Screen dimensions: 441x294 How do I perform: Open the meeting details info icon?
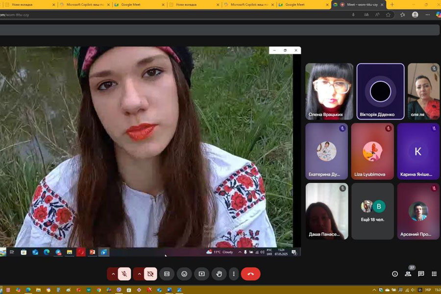(395, 274)
